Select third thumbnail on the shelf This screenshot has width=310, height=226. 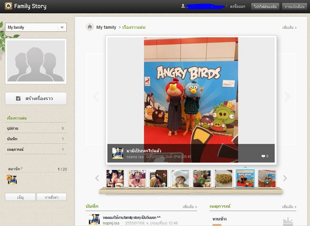158,179
